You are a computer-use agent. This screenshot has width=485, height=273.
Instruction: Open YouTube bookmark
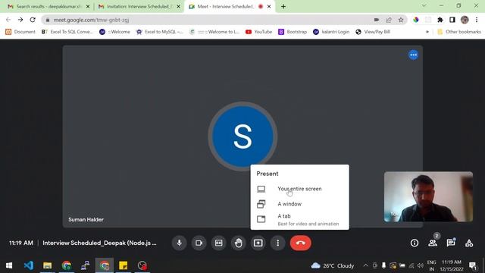pyautogui.click(x=259, y=32)
